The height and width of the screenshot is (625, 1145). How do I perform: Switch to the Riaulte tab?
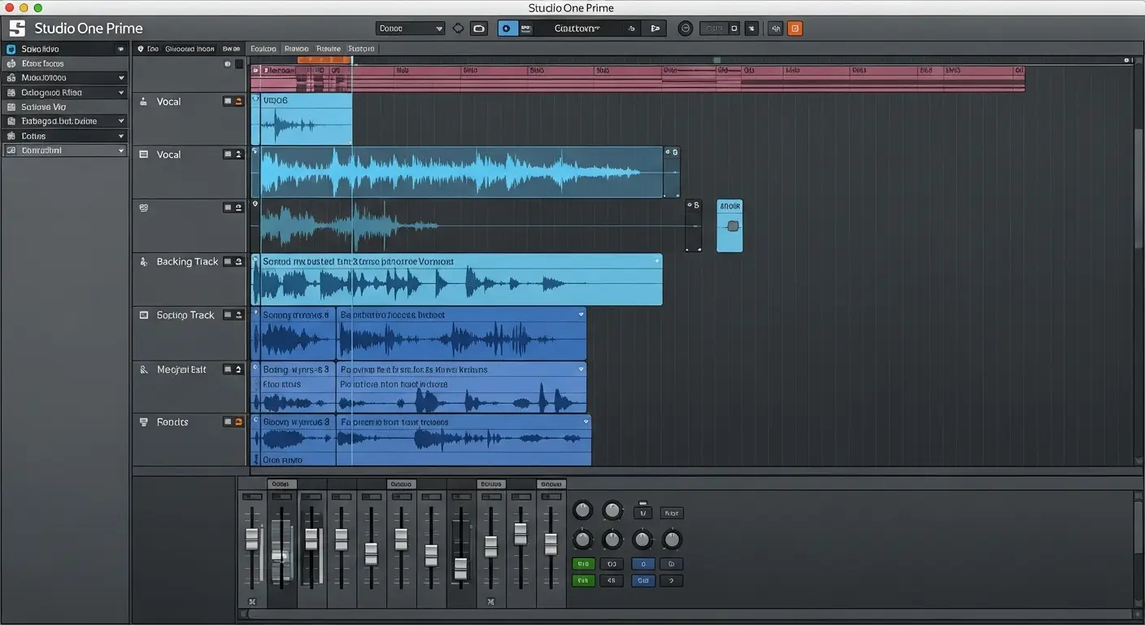329,49
